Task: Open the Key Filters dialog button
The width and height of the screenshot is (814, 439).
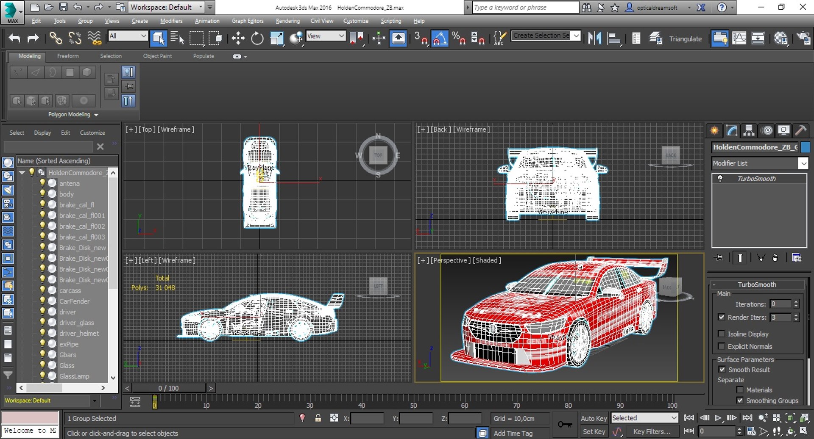Action: coord(652,432)
